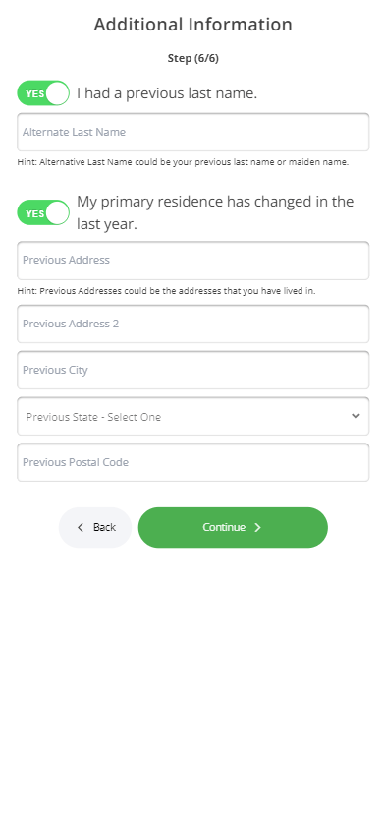383x828 pixels.
Task: Click the "I had a previous last name" label
Action: point(167,93)
